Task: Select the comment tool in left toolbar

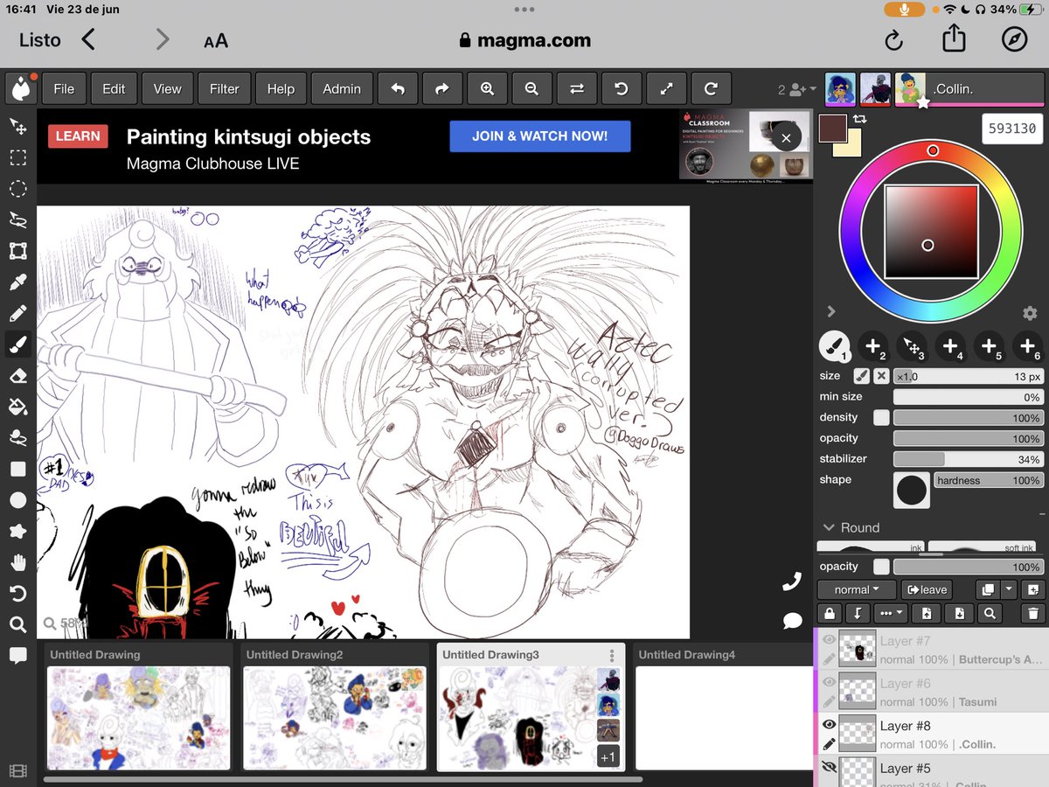Action: click(x=17, y=656)
